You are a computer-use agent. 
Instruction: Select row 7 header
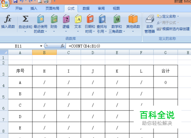[4, 116]
